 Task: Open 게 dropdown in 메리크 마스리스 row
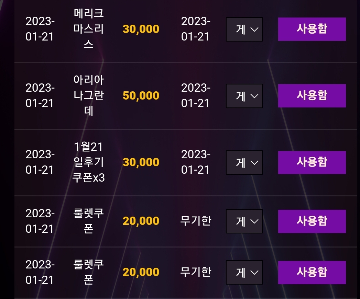(x=244, y=29)
